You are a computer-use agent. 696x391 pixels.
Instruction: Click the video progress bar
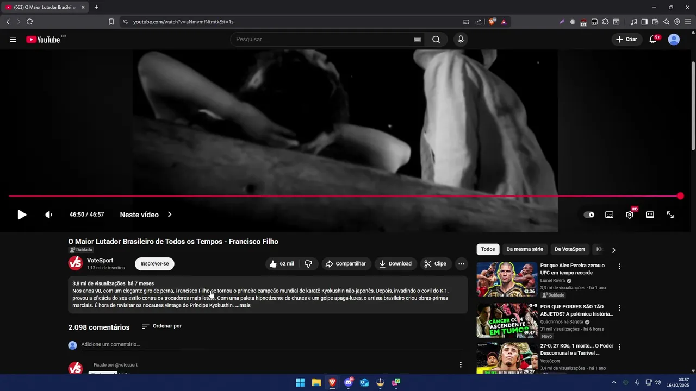click(344, 196)
